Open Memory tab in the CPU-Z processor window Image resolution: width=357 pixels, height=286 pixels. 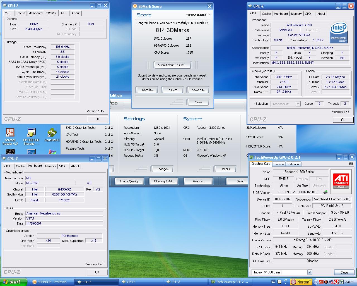coord(296,14)
